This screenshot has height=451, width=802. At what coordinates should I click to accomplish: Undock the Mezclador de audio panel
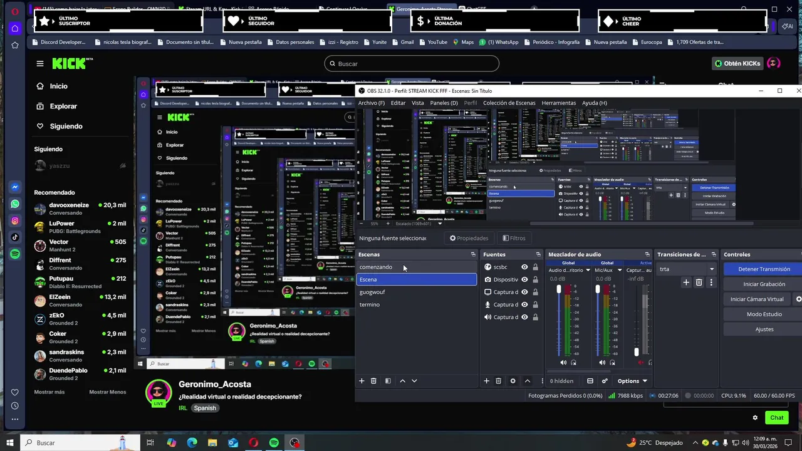pos(647,254)
